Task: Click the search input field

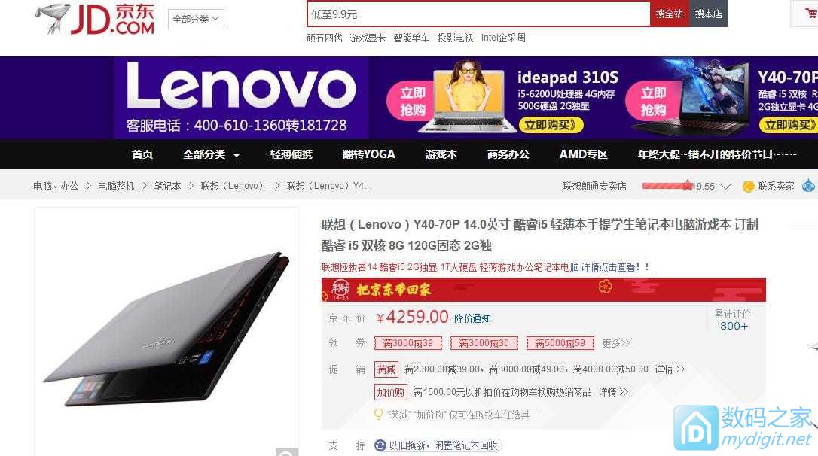Action: click(x=478, y=14)
